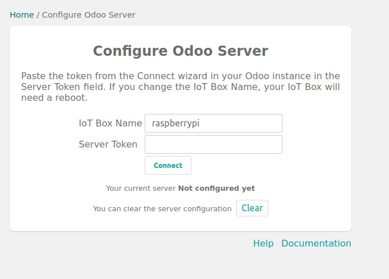The height and width of the screenshot is (279, 389).
Task: Focus the Server Token input field
Action: click(x=214, y=144)
